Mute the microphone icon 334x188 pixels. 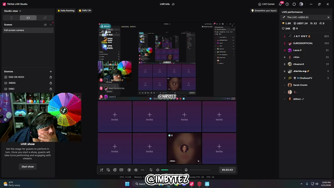(x=186, y=170)
